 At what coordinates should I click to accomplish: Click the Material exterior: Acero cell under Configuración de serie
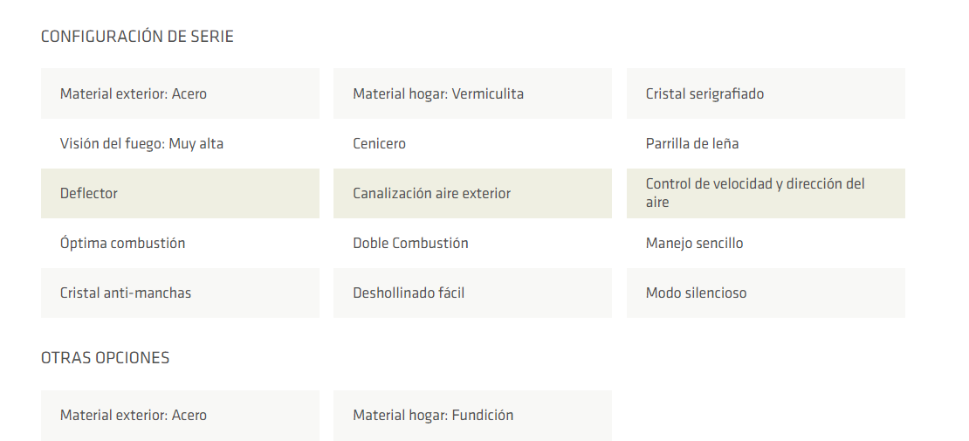pyautogui.click(x=180, y=93)
